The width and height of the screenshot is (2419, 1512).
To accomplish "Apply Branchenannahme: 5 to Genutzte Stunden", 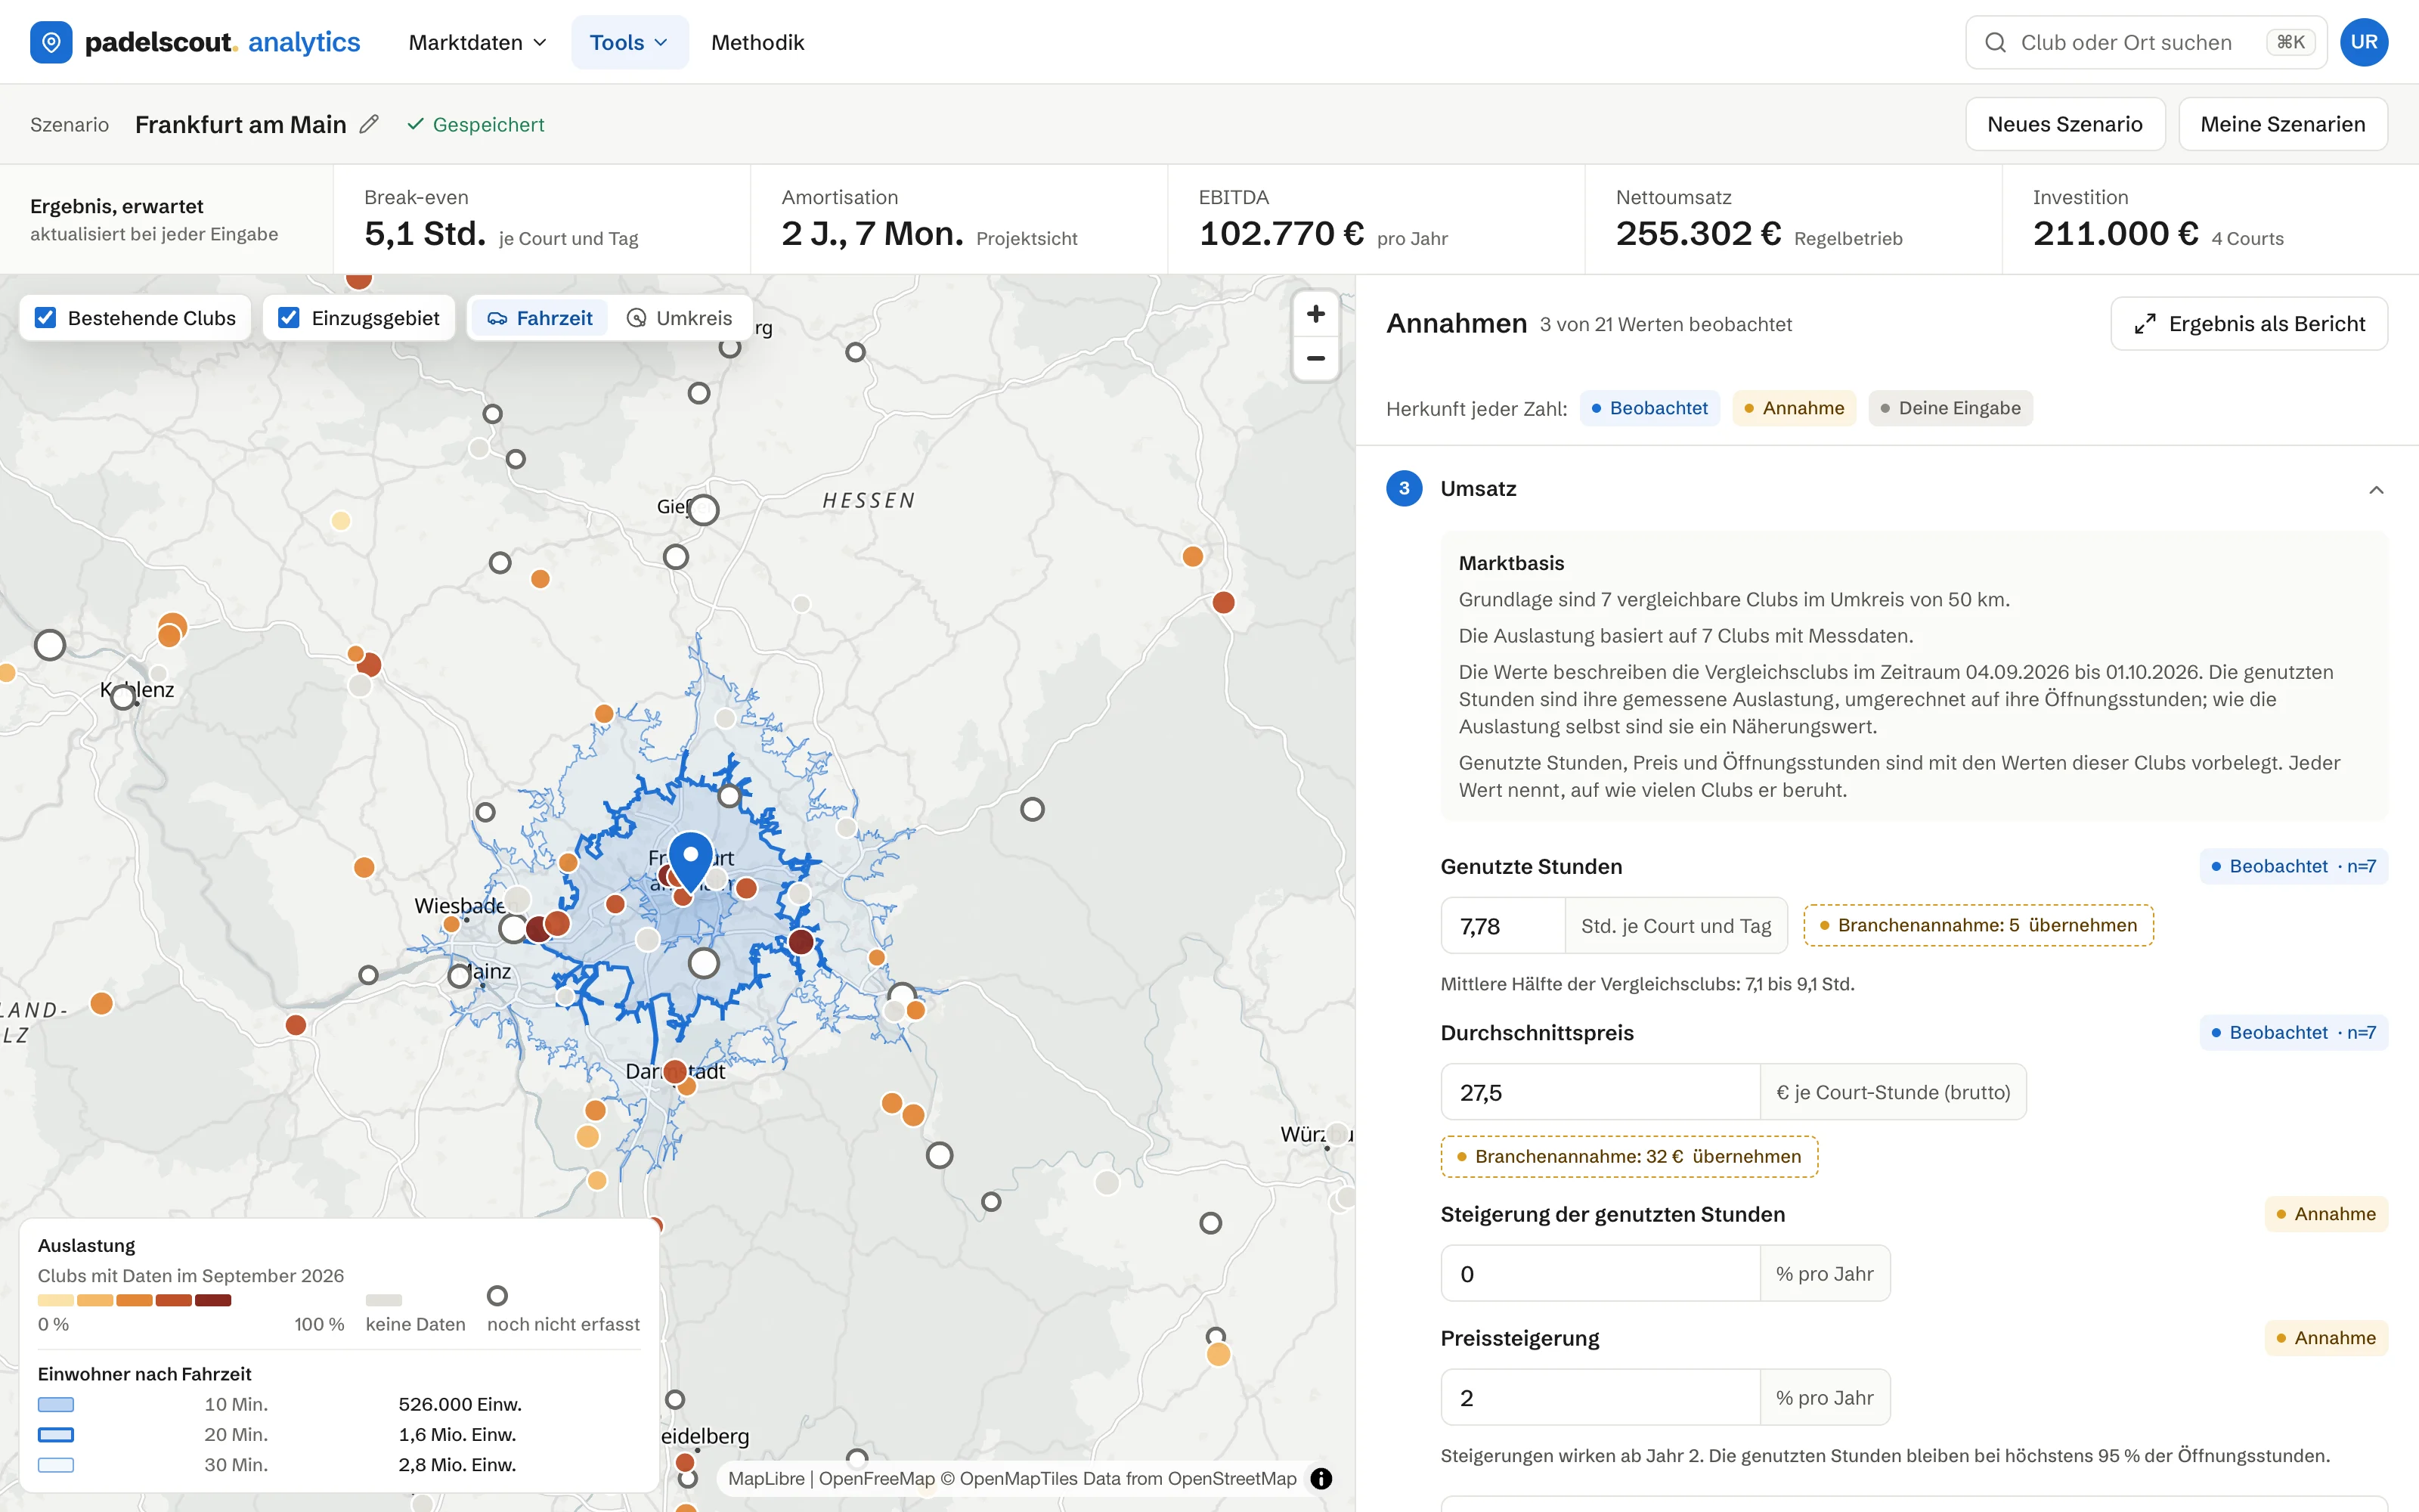I will 1978,925.
